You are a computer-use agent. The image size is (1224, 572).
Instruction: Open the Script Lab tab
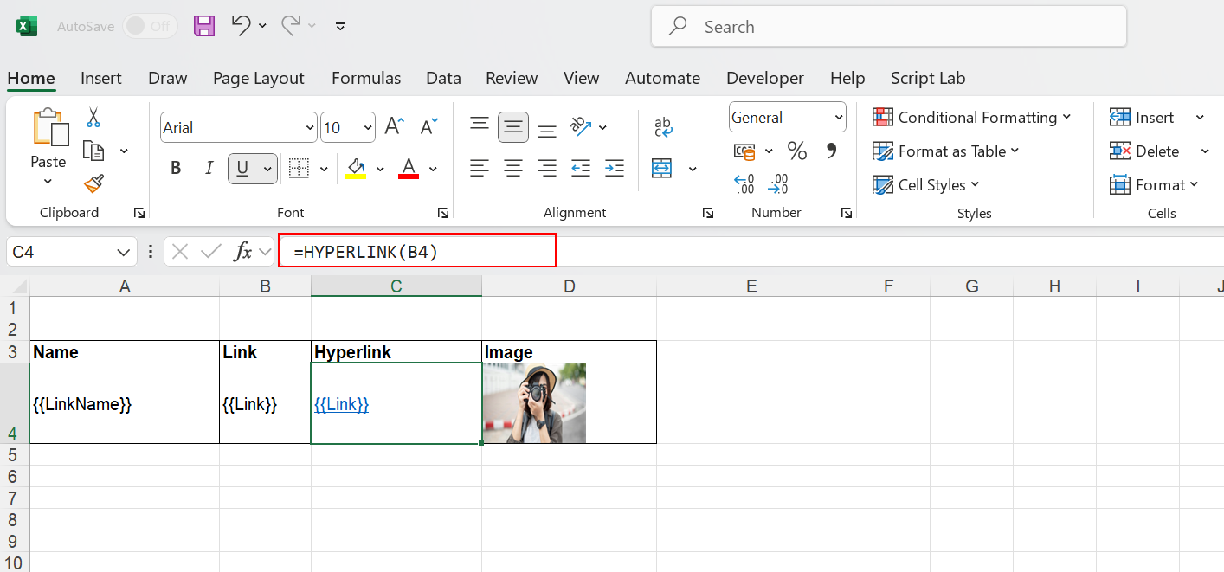[x=927, y=78]
